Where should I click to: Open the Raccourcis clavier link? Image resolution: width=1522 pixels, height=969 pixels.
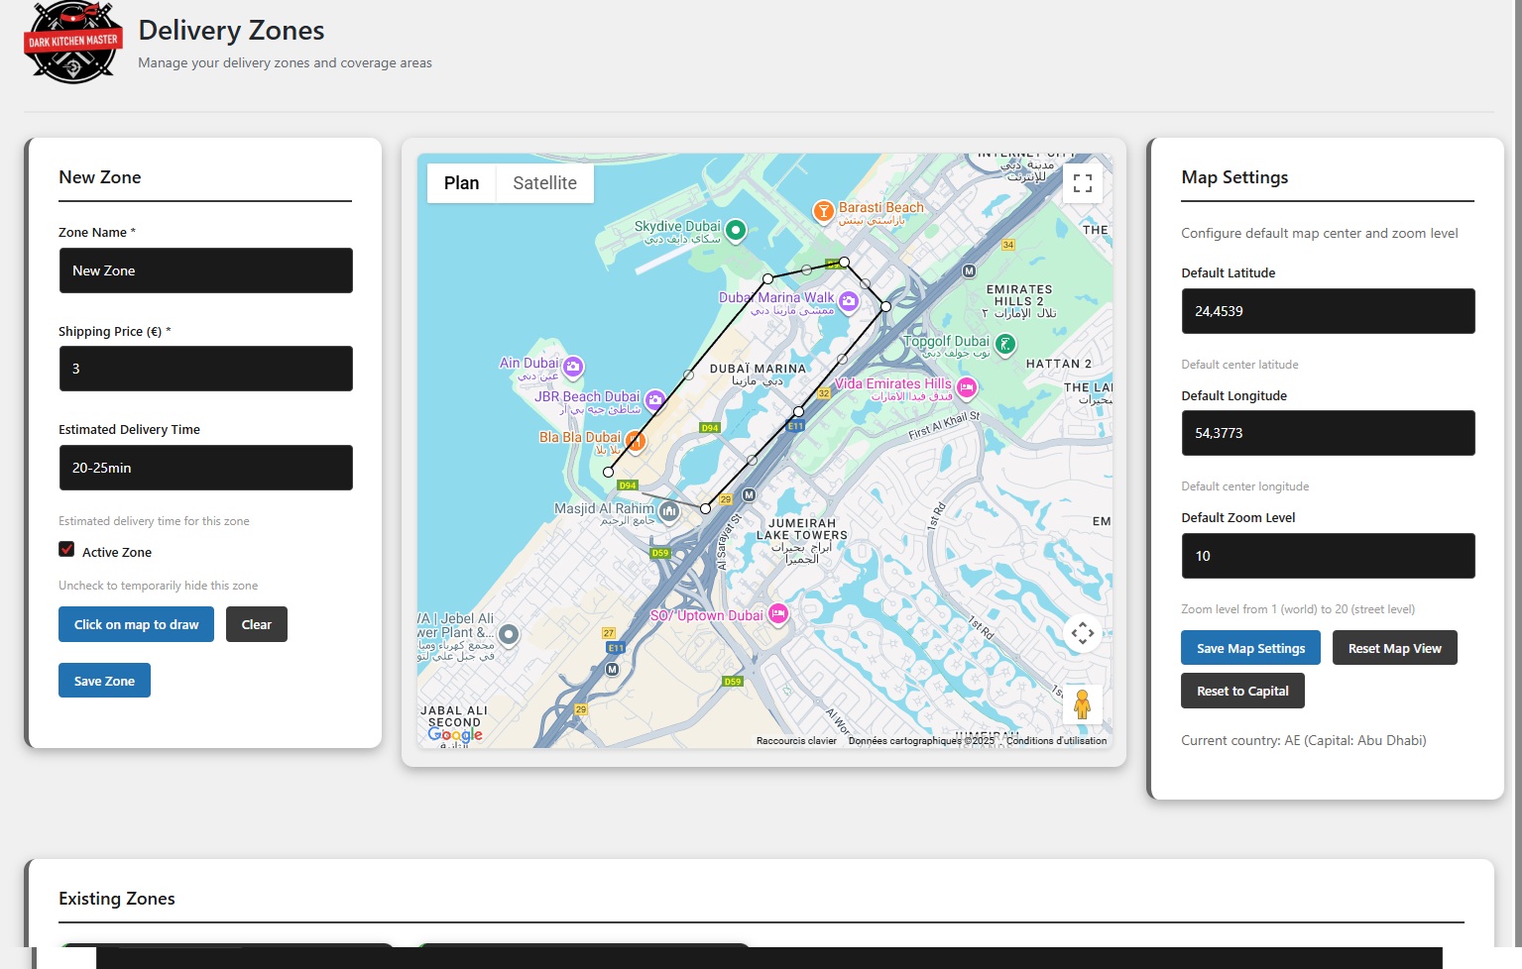tap(796, 741)
